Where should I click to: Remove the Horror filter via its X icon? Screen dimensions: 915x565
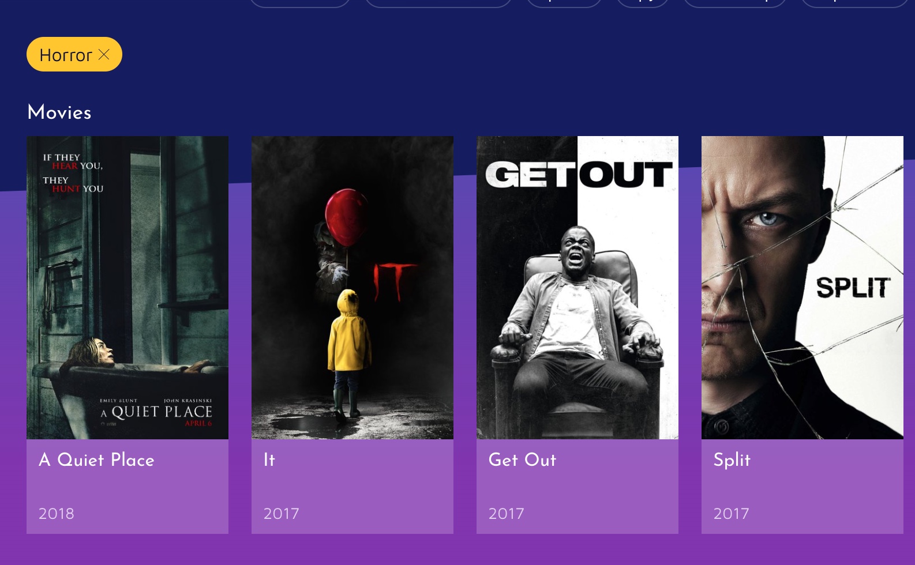pyautogui.click(x=104, y=54)
